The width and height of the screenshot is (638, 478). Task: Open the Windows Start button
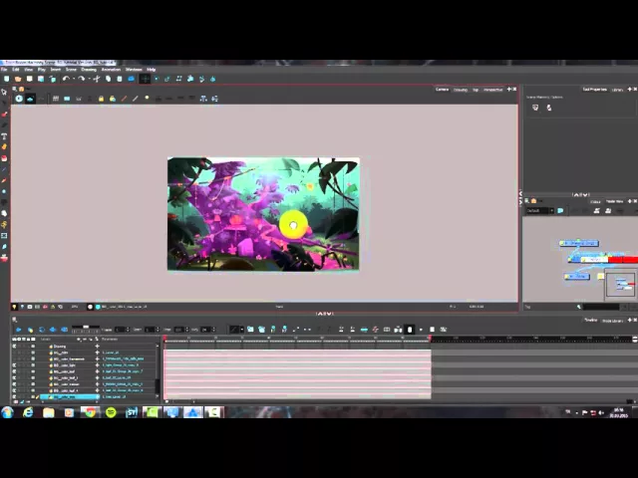click(7, 412)
